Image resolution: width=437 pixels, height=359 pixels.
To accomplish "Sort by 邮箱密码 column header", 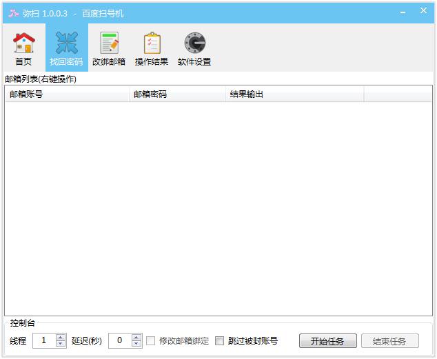I will click(x=177, y=94).
